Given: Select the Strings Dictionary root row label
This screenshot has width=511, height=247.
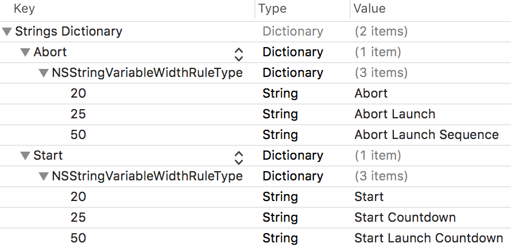Looking at the screenshot, I should [68, 32].
